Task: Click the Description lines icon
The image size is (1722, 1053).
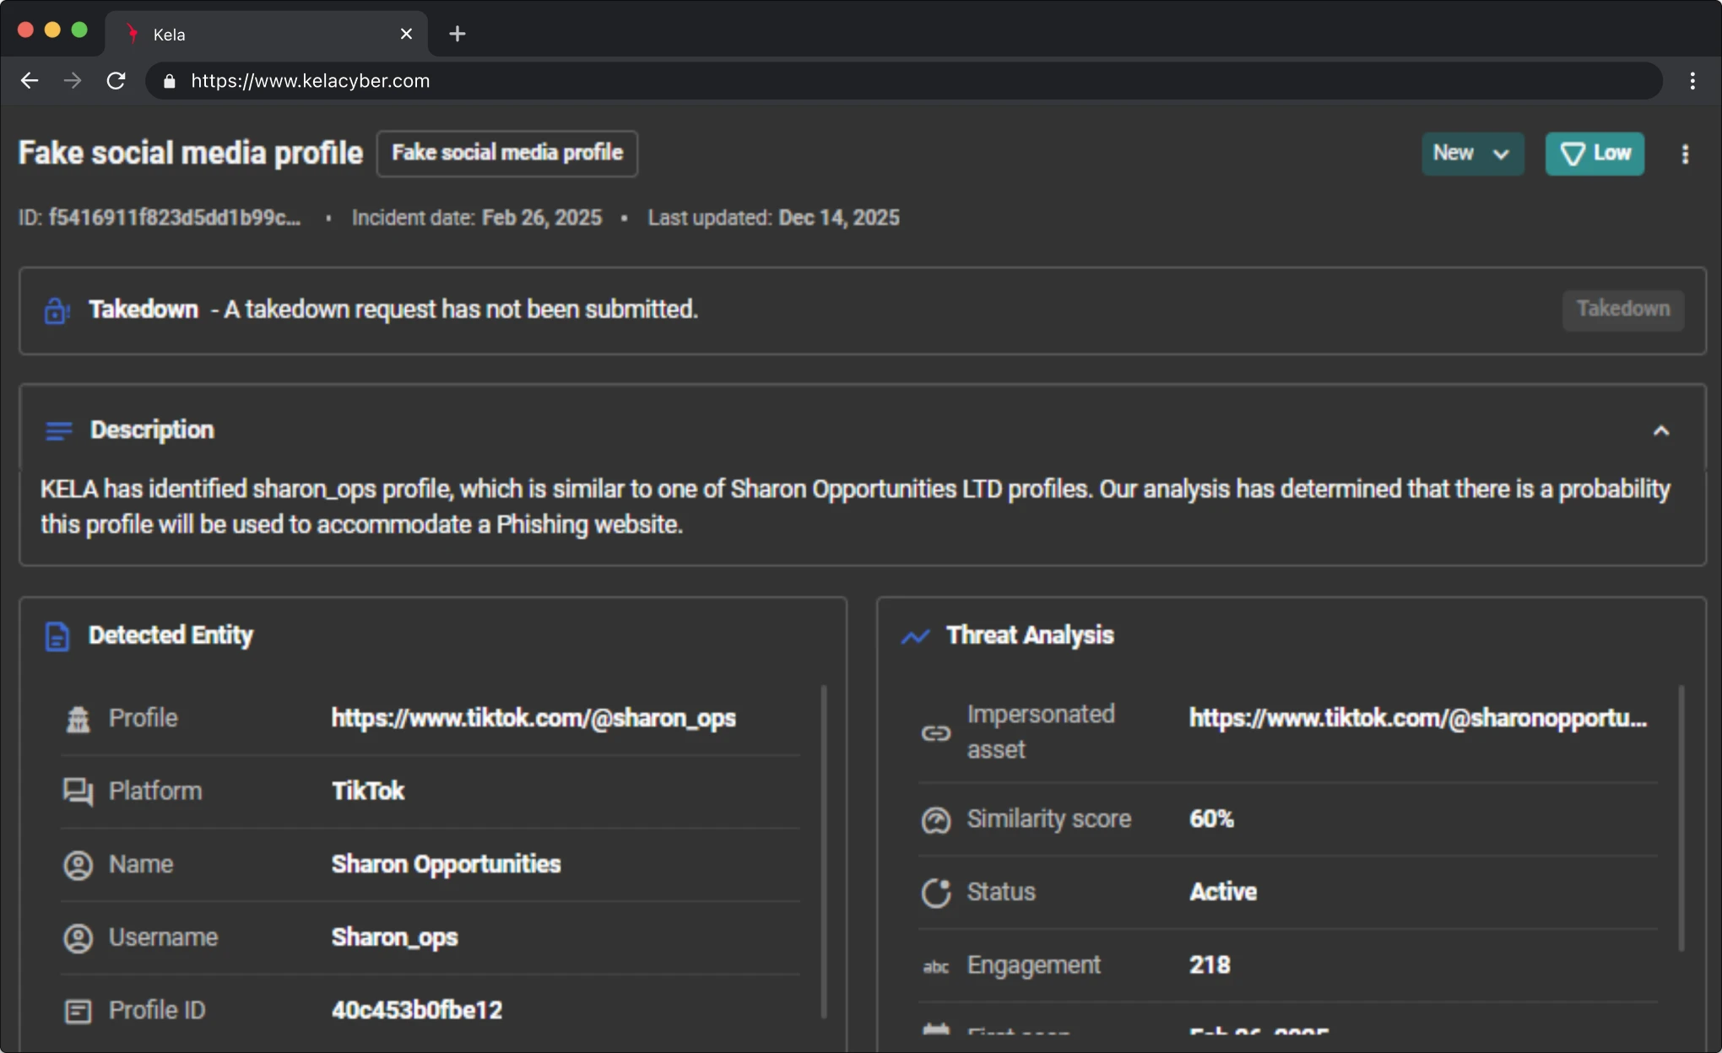Action: 58,431
